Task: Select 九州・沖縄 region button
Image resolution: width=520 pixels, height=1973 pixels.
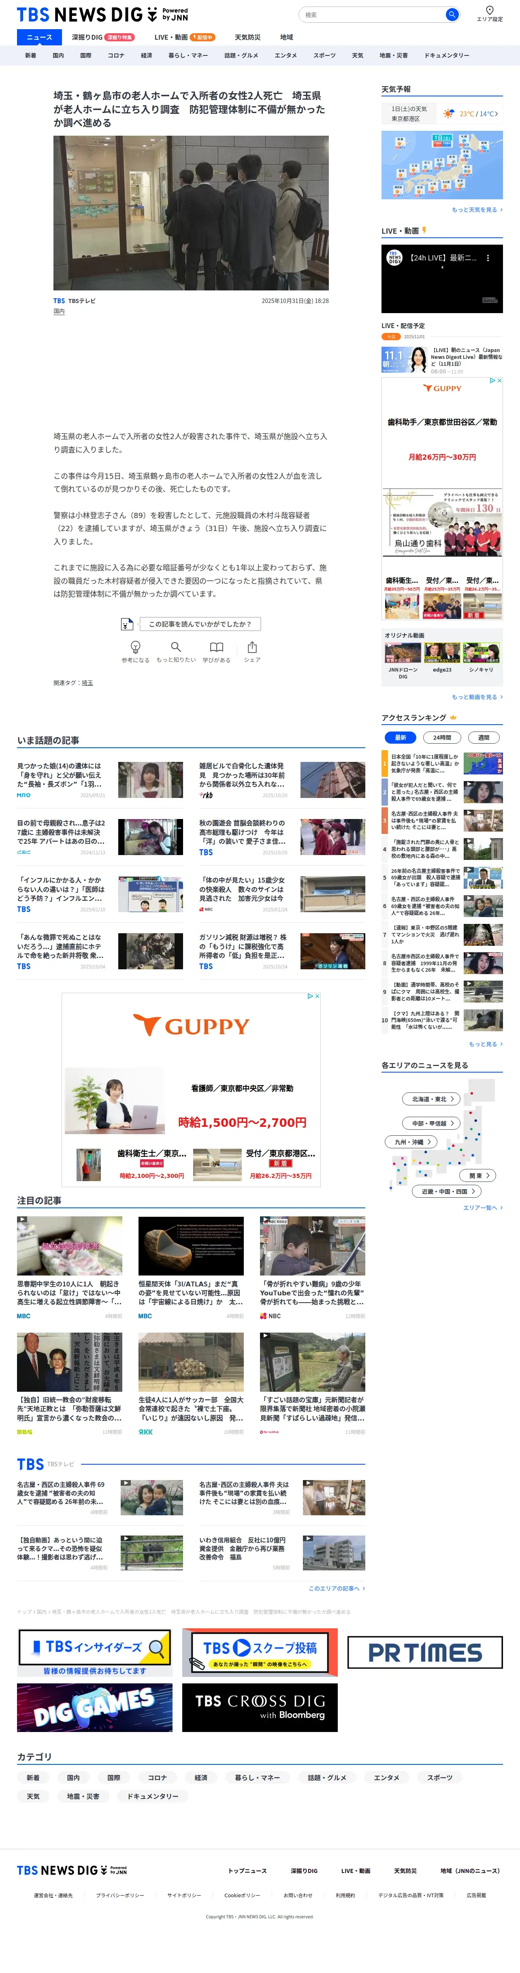Action: [411, 1142]
